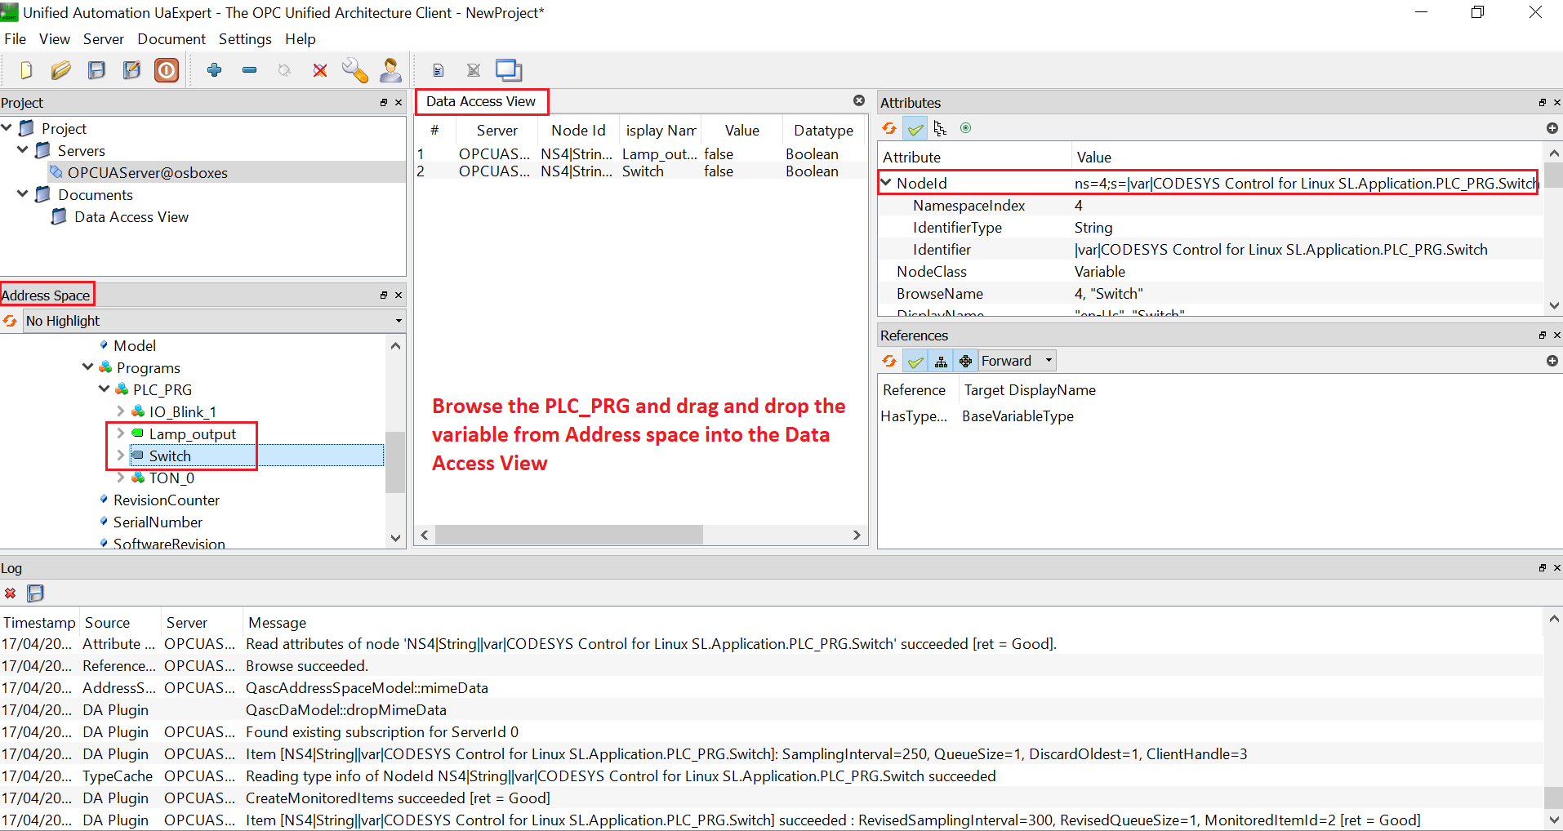Open the Forward reference direction dropdown

click(x=1018, y=361)
